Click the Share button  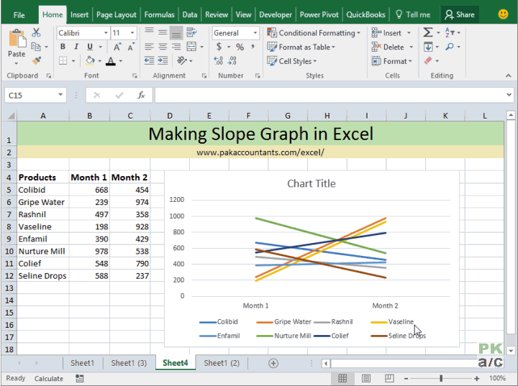coord(460,15)
